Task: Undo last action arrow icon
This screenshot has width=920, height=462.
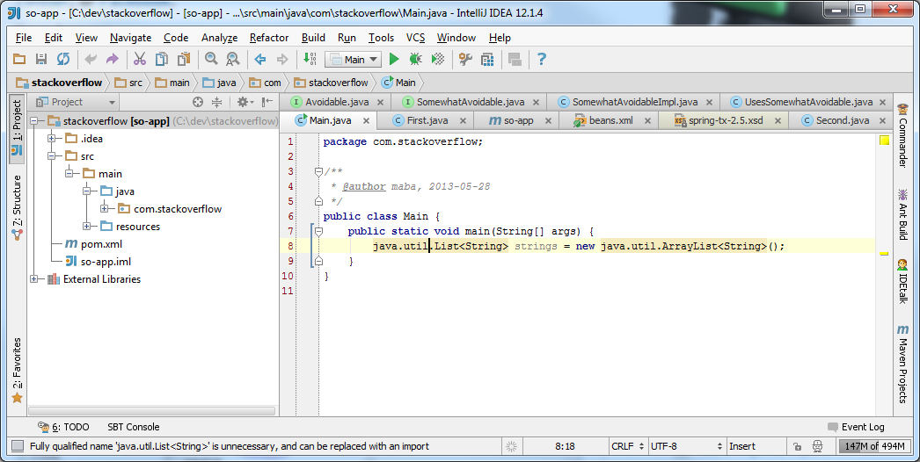Action: (91, 59)
